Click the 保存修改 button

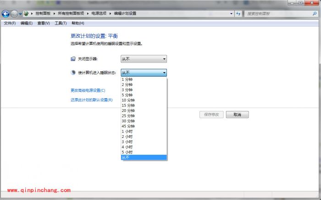[x=211, y=115]
